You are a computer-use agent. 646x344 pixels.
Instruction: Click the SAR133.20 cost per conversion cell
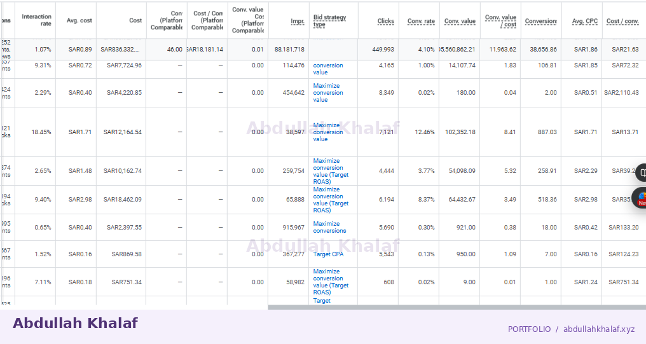coord(623,228)
